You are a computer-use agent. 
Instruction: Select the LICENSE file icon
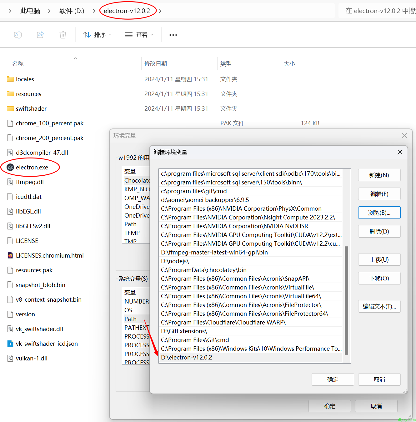10,241
